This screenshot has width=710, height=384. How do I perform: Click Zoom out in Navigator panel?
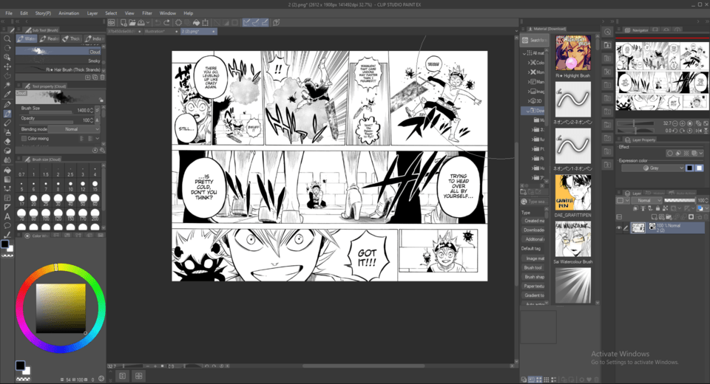click(x=675, y=123)
